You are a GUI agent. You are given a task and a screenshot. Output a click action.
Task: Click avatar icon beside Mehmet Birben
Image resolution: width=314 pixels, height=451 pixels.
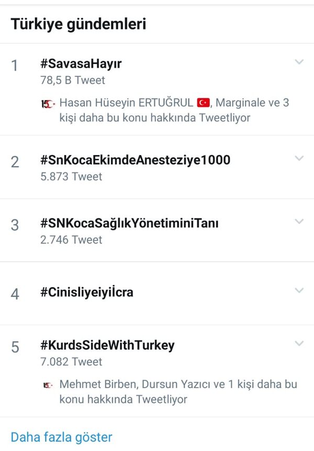48,385
